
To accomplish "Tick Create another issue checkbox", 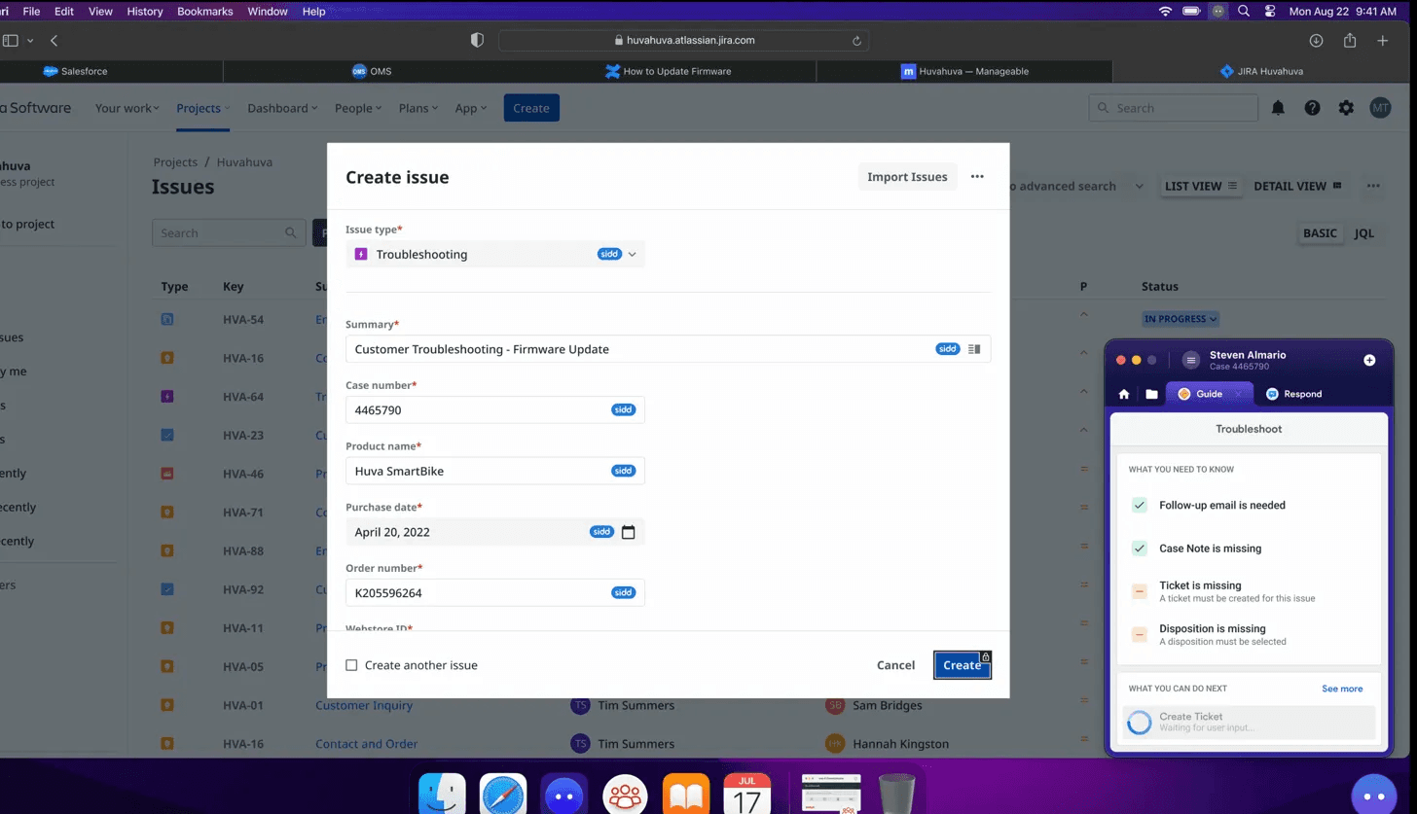I will click(x=352, y=665).
